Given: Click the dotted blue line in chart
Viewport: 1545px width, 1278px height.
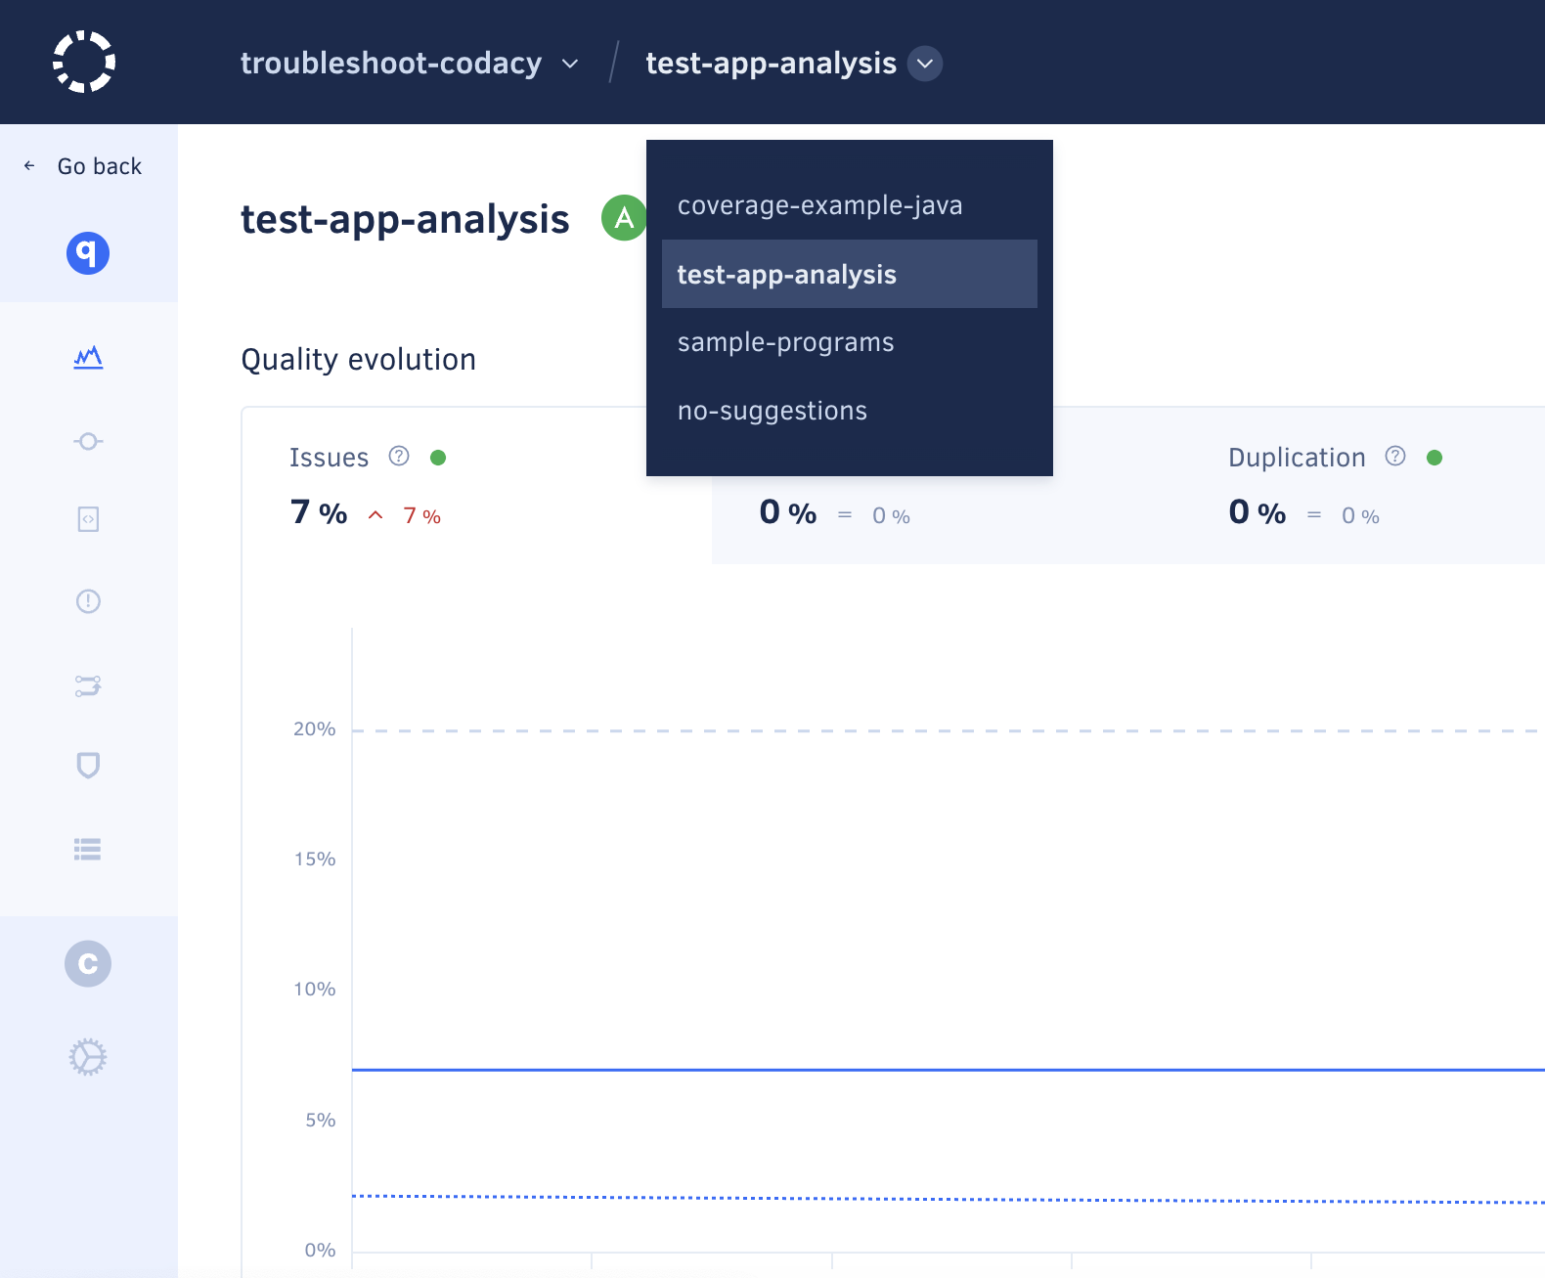Looking at the screenshot, I should pyautogui.click(x=949, y=1199).
